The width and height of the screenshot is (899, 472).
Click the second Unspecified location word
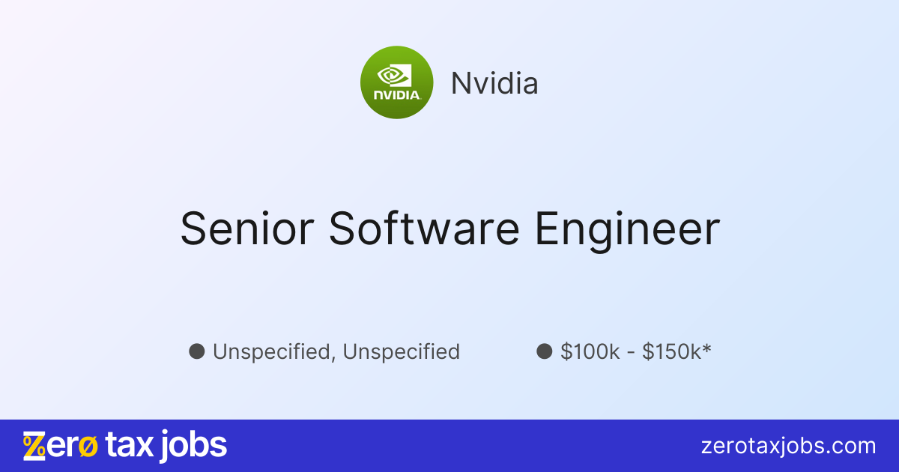(402, 351)
